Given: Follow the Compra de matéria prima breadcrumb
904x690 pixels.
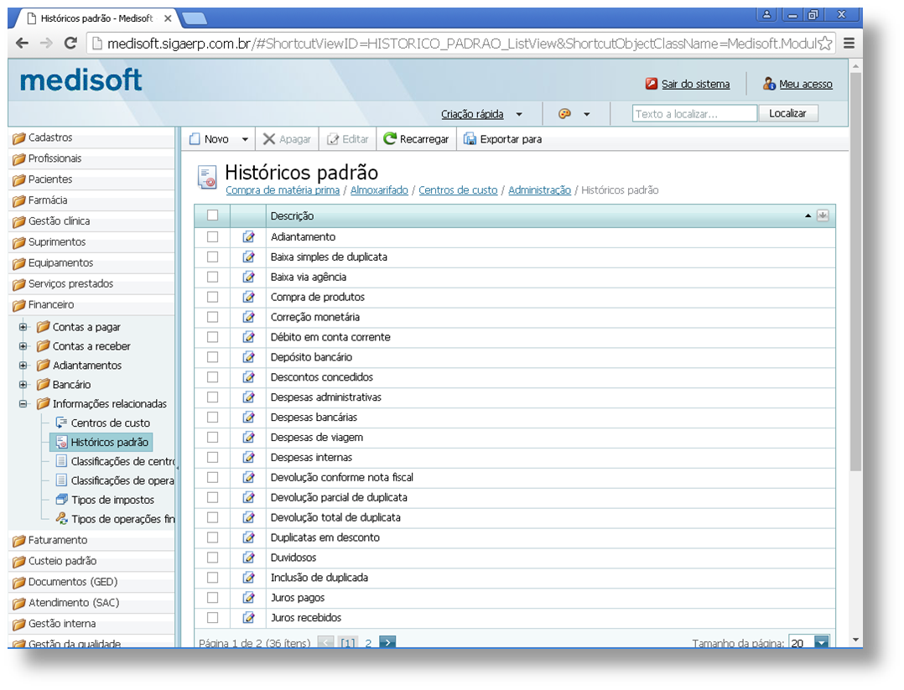Looking at the screenshot, I should (283, 190).
